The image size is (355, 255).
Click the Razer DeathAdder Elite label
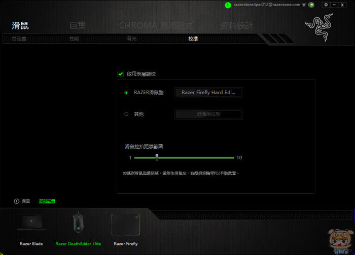point(78,243)
